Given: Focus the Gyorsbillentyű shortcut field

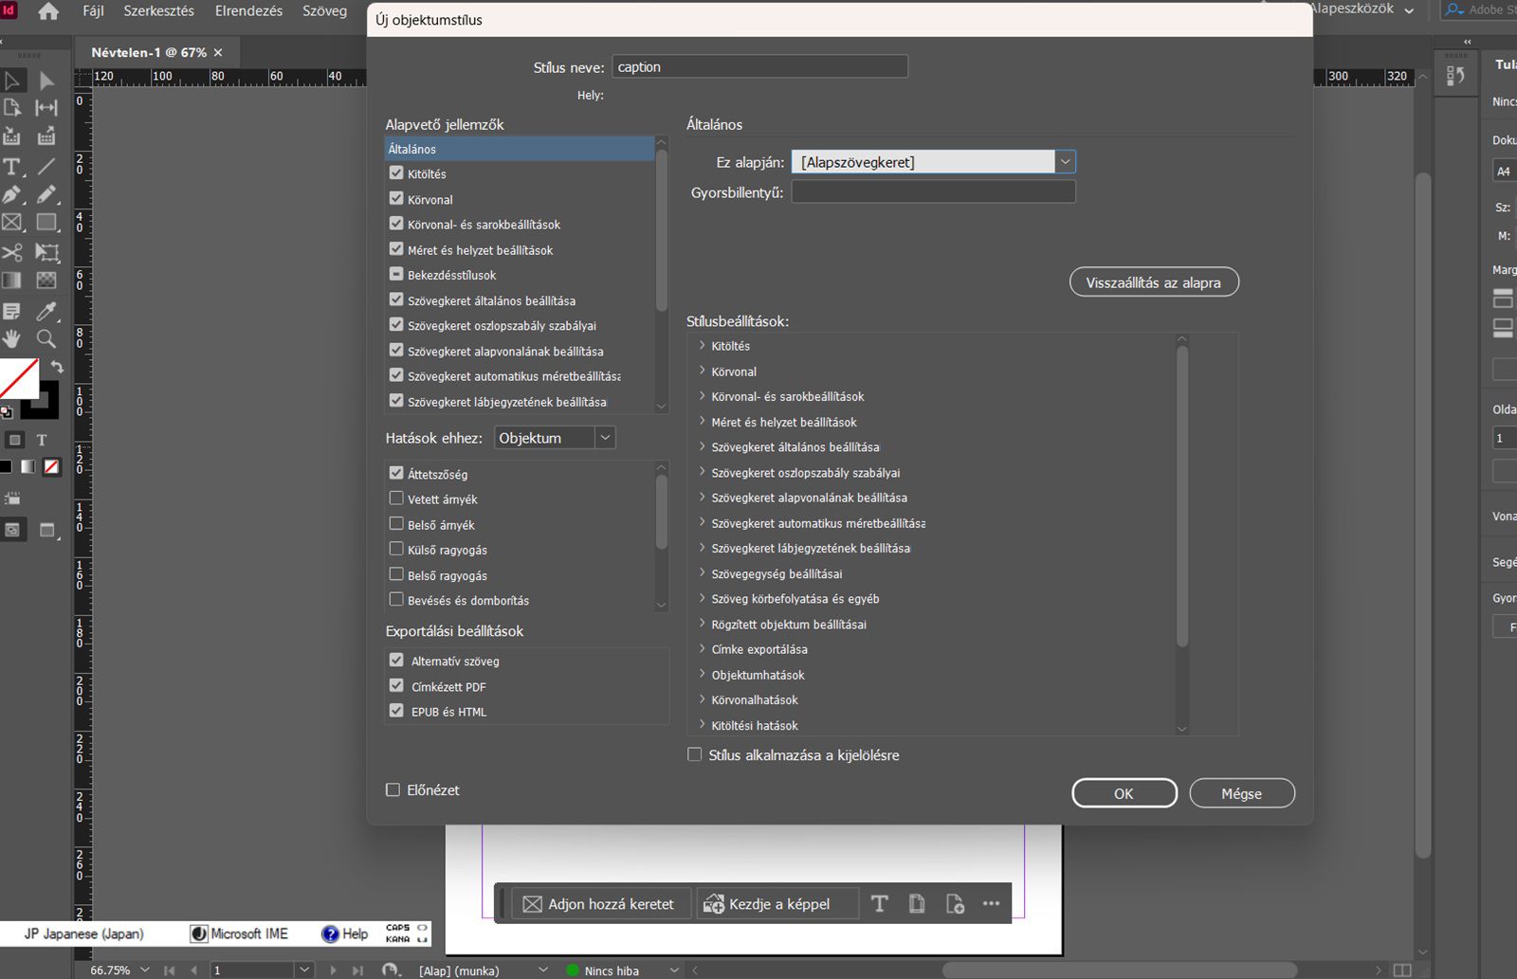Looking at the screenshot, I should coord(934,191).
